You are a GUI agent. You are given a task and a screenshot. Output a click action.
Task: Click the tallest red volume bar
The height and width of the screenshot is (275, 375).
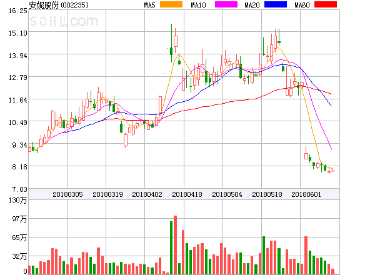[175, 245]
